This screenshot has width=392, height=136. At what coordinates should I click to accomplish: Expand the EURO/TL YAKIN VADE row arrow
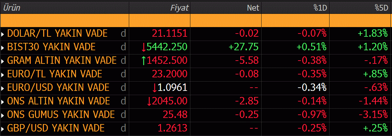click(3, 74)
